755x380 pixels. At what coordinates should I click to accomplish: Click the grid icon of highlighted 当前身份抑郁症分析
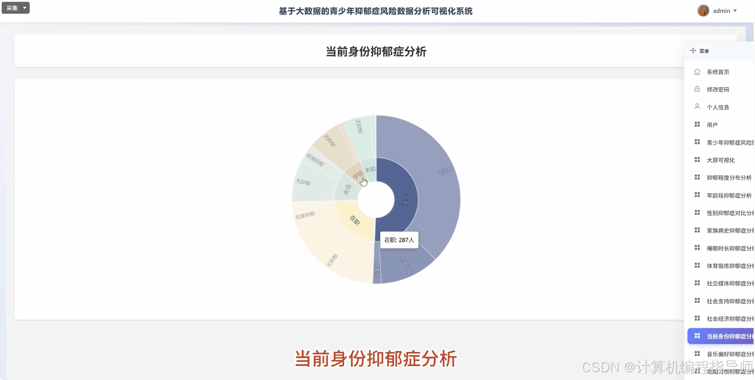tap(697, 336)
